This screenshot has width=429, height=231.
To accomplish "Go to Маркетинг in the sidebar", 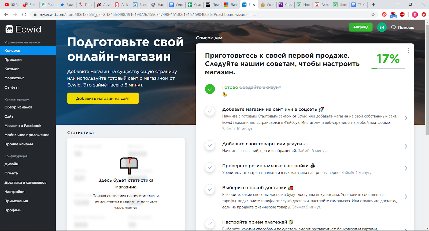I will (x=14, y=78).
